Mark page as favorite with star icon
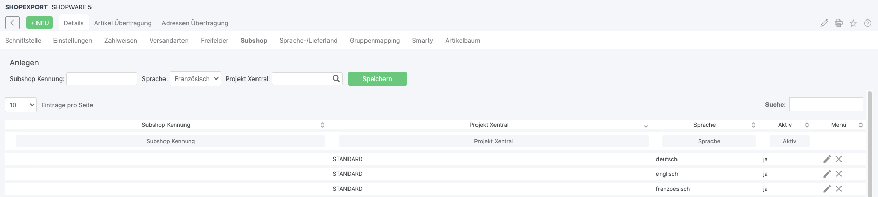Viewport: 878px width, 197px height. pyautogui.click(x=853, y=23)
